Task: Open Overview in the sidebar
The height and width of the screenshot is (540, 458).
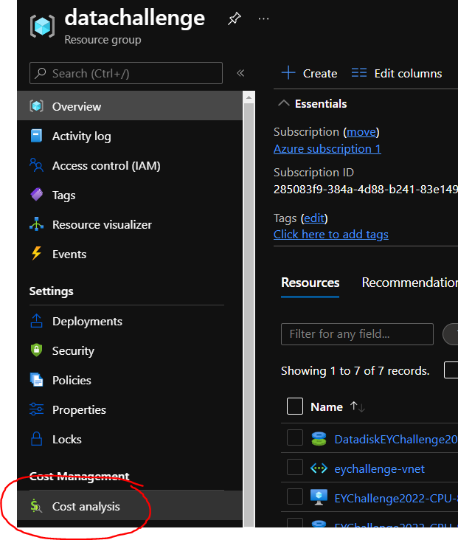Action: [130, 106]
